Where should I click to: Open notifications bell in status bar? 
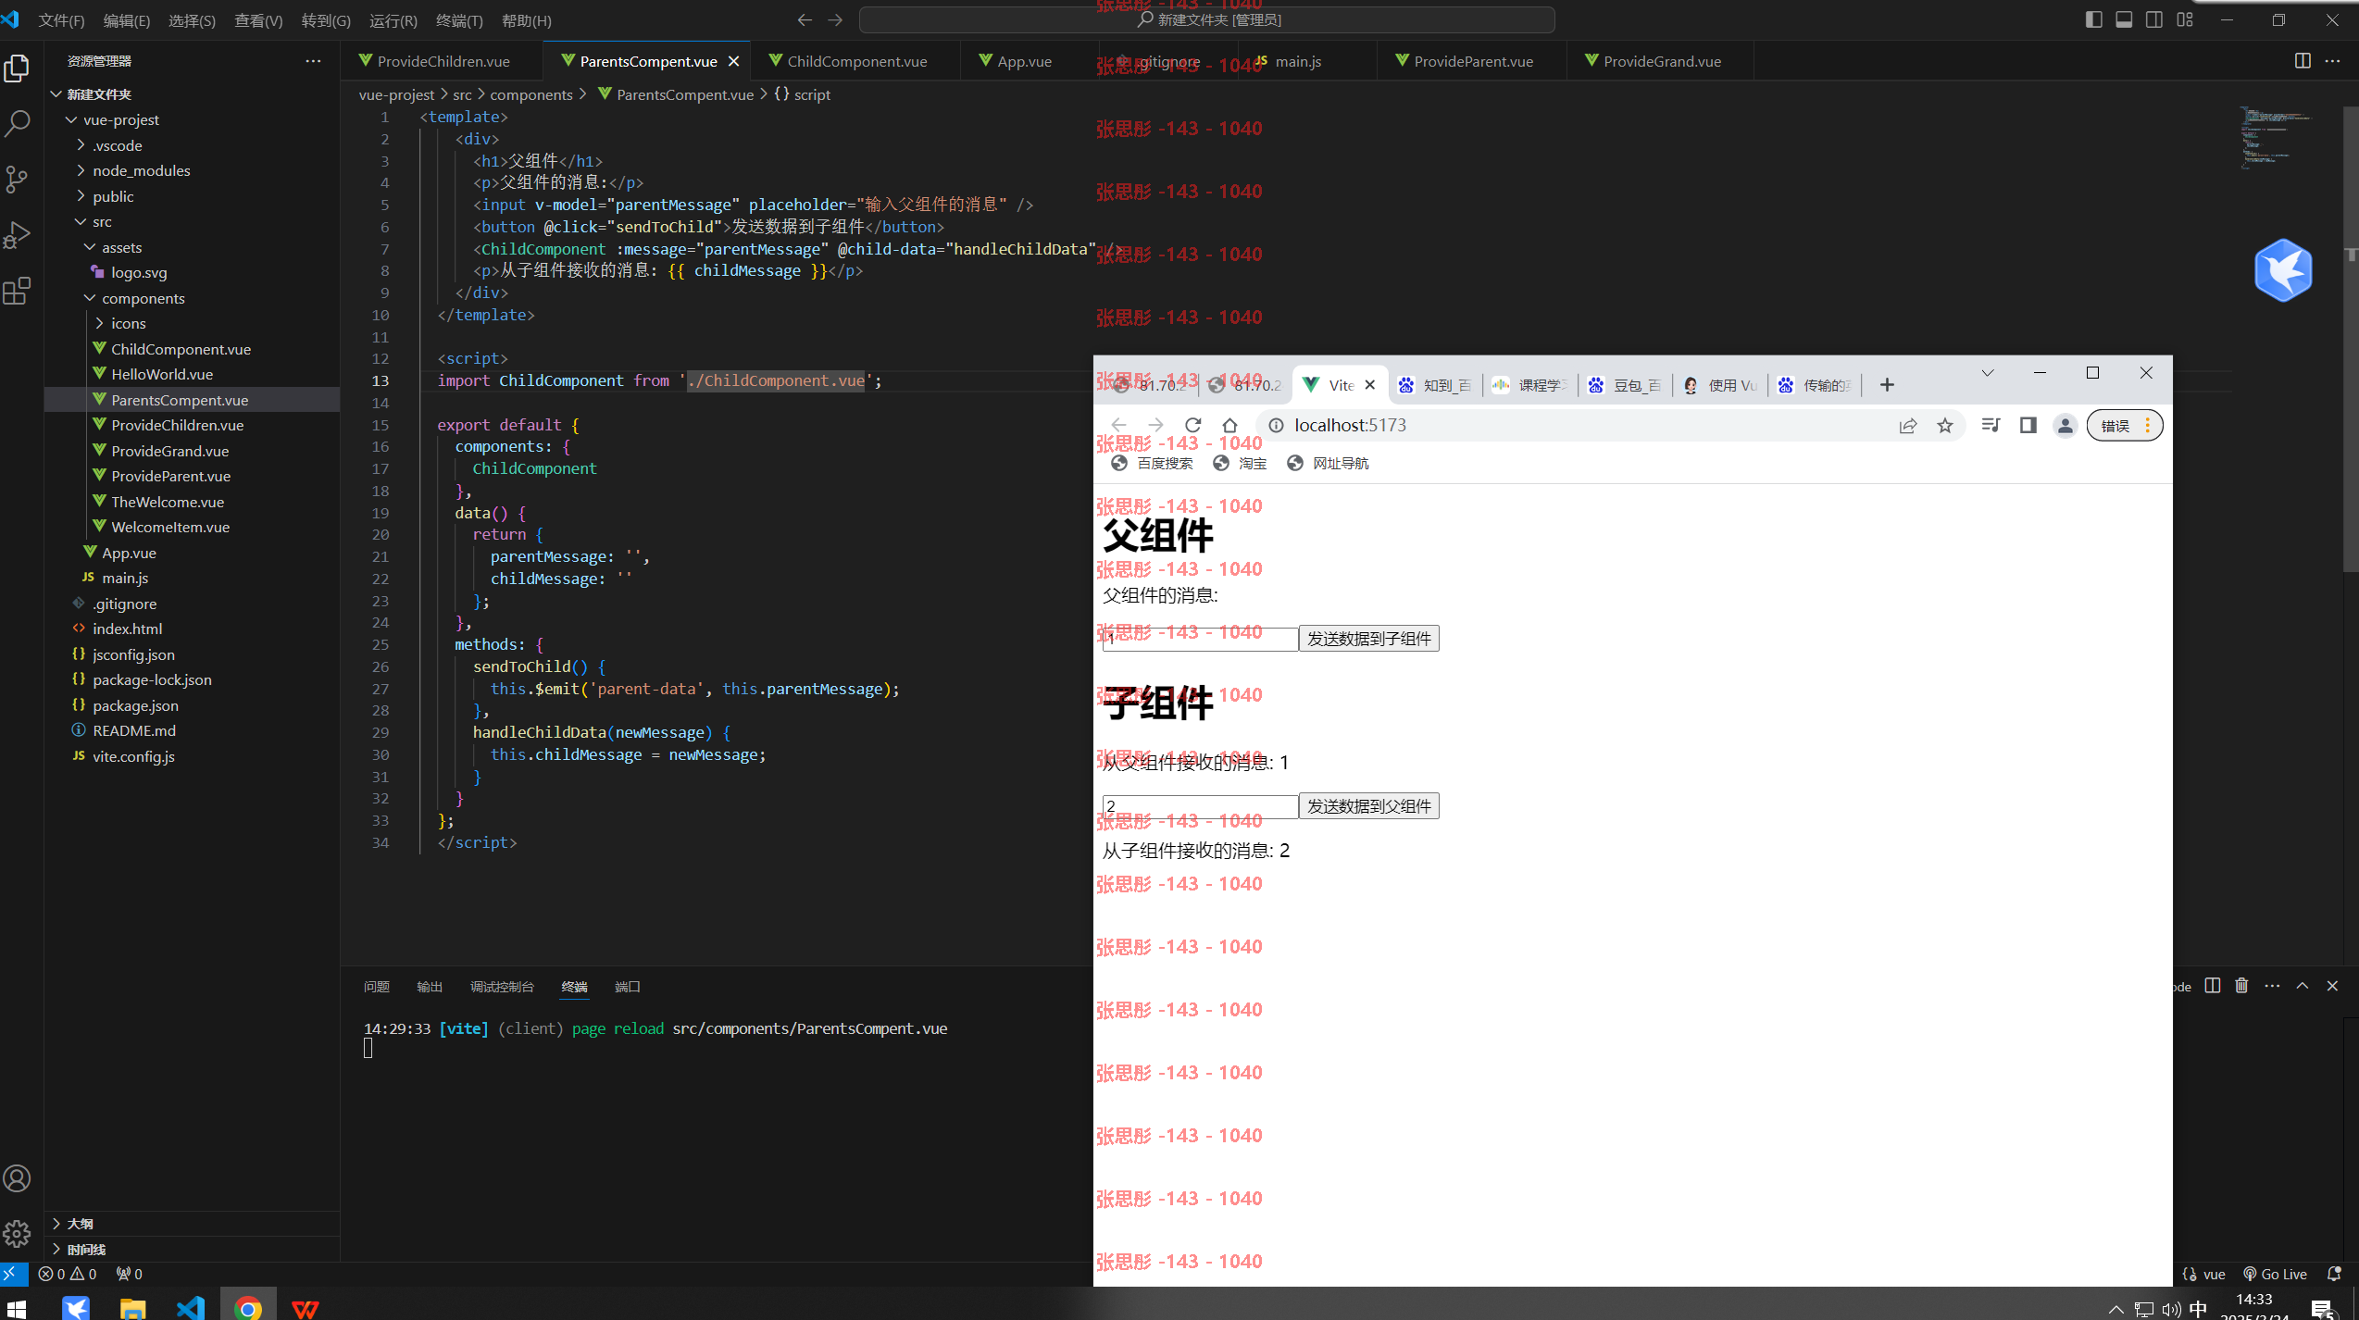tap(2335, 1274)
